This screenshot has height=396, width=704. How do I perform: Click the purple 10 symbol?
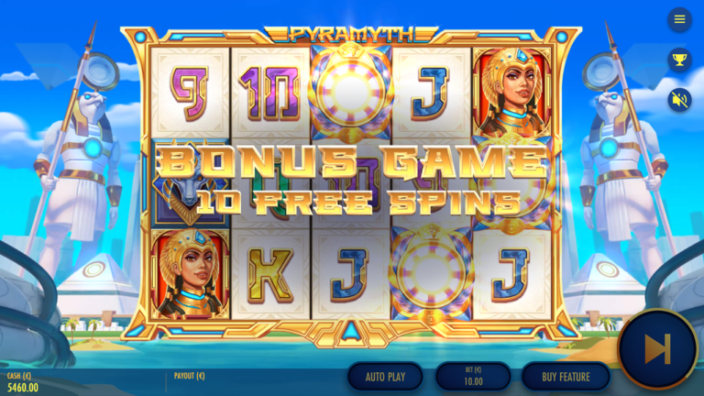[270, 93]
